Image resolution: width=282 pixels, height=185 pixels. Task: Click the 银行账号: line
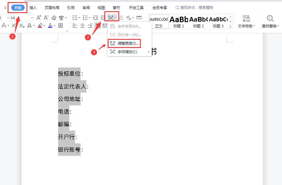71,150
